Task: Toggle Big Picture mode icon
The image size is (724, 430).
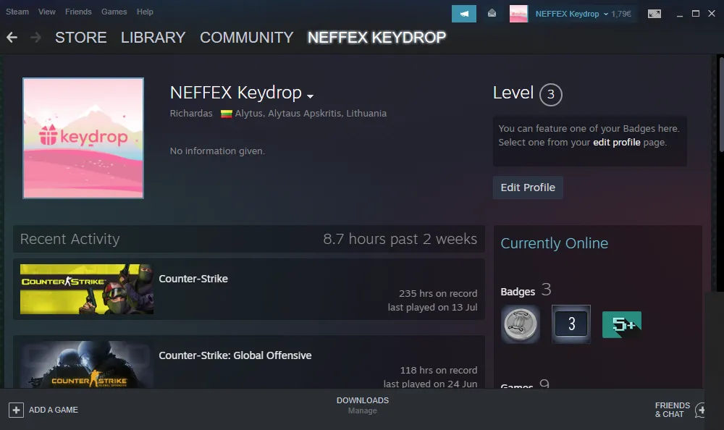Action: pyautogui.click(x=654, y=14)
